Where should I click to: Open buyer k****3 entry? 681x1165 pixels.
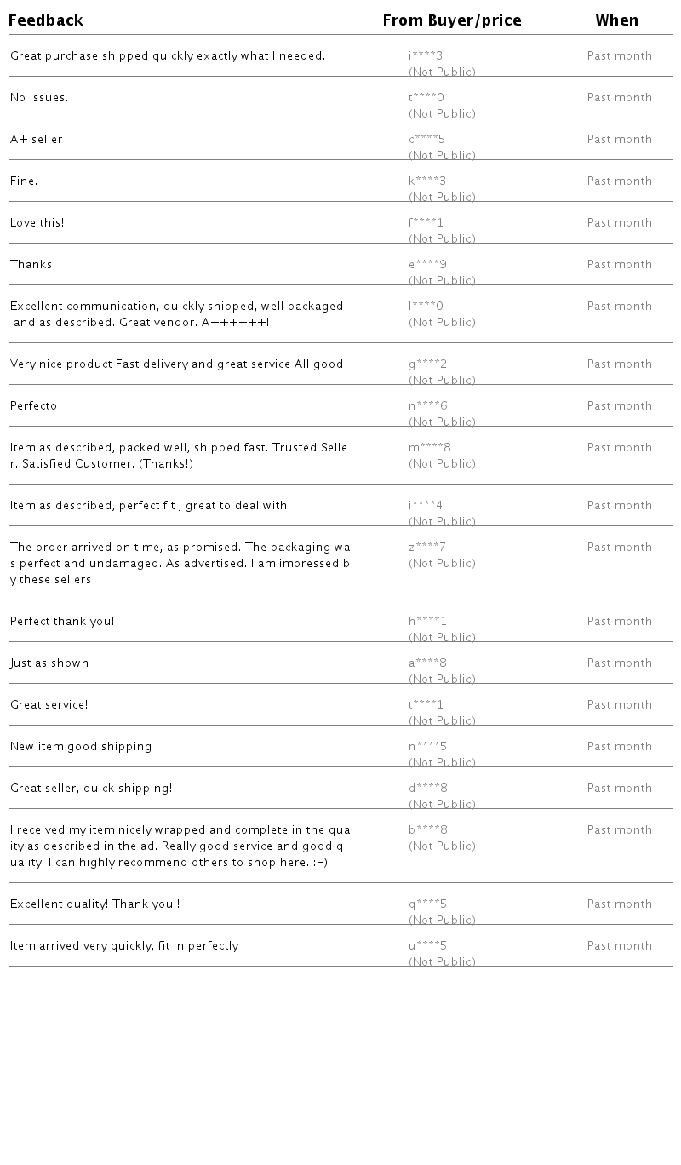(427, 181)
